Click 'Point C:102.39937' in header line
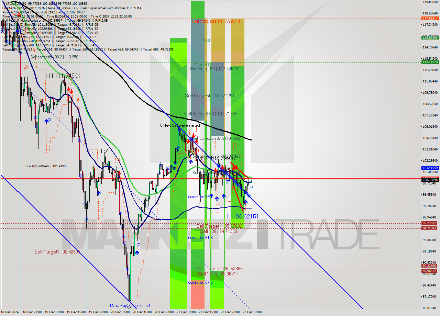 [71, 12]
